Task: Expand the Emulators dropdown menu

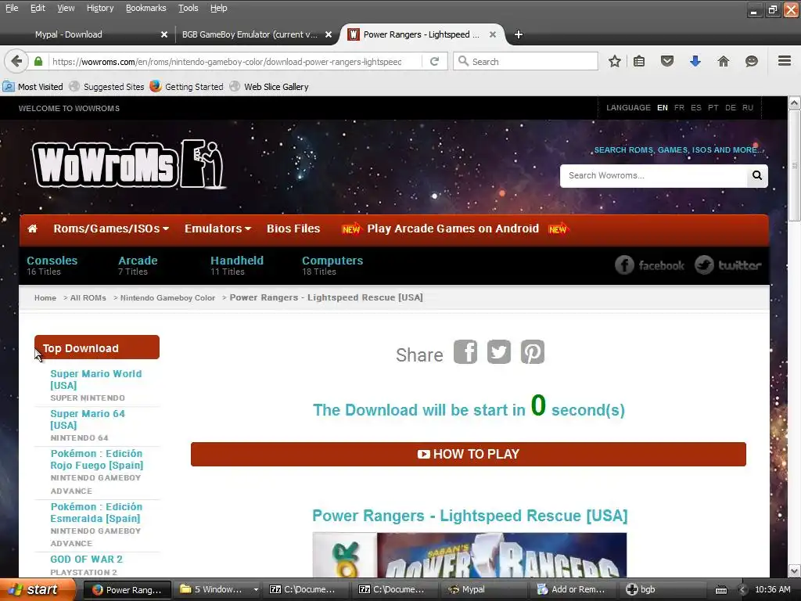Action: coord(217,229)
